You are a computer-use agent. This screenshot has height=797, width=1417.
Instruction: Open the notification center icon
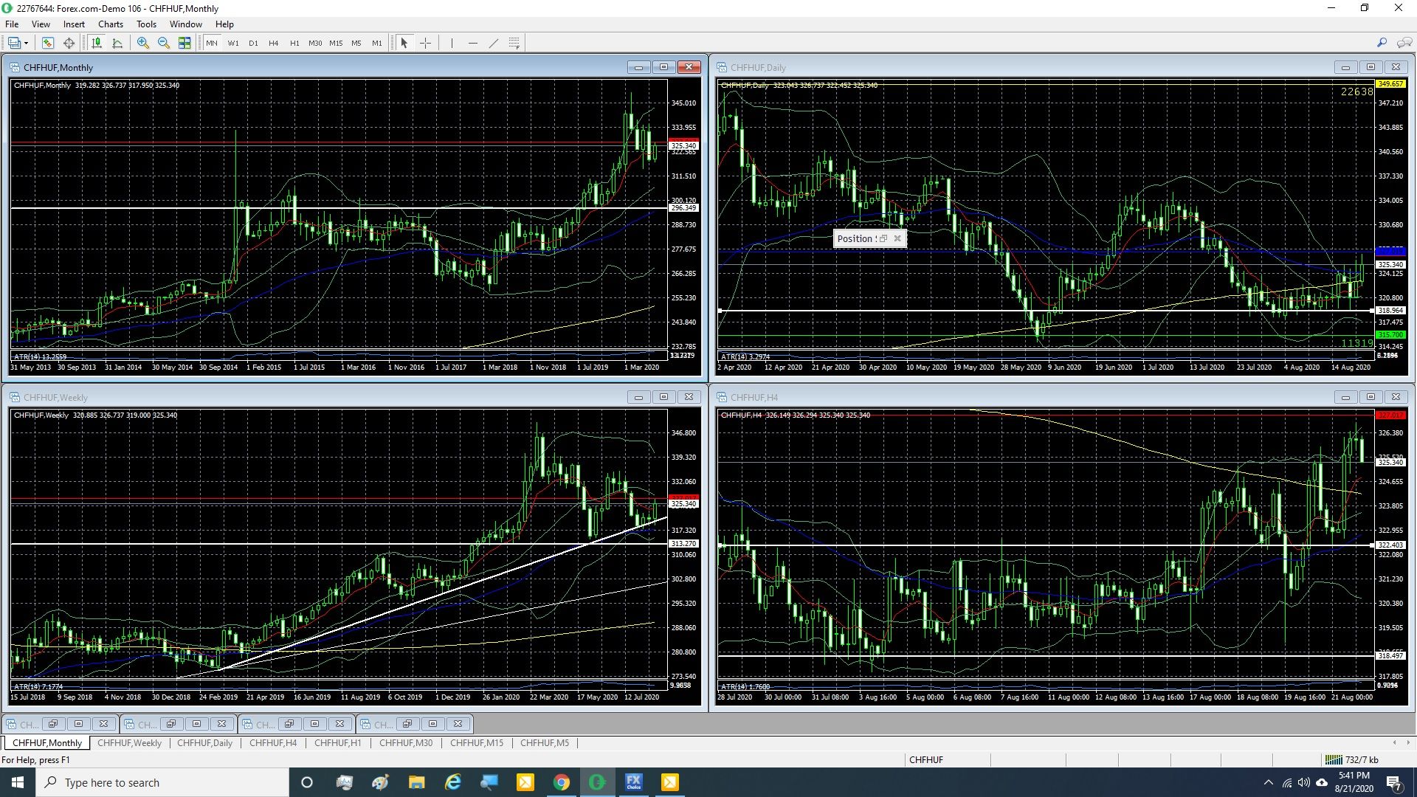[1394, 782]
